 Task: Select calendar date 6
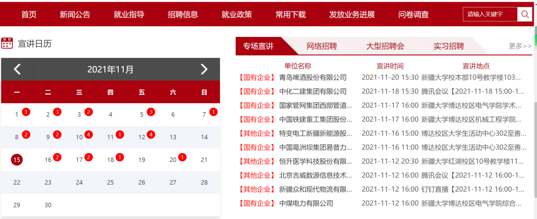tap(173, 114)
